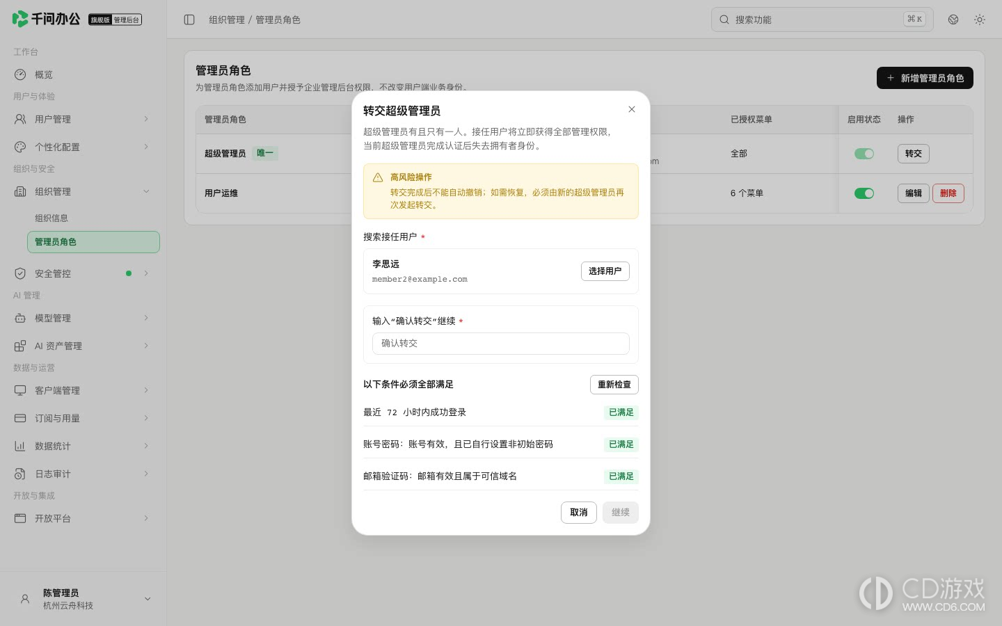The width and height of the screenshot is (1002, 626).
Task: Toggle the sidebar collapse icon
Action: pos(189,19)
